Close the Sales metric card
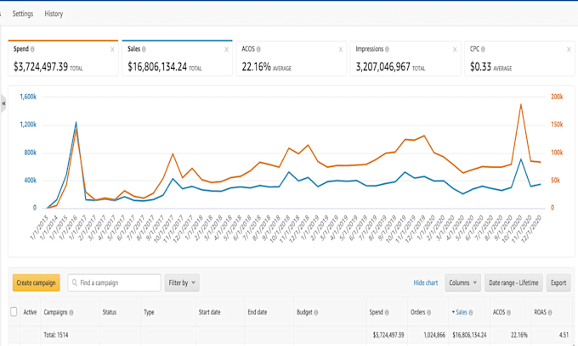The height and width of the screenshot is (346, 578). point(227,50)
